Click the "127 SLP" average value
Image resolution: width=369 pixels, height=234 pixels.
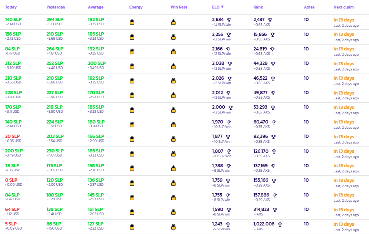pos(96,224)
